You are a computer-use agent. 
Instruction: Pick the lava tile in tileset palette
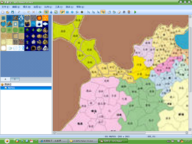[45, 18]
